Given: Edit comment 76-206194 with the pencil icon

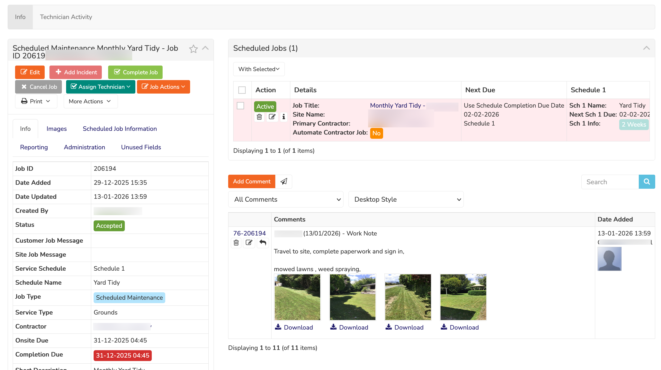Looking at the screenshot, I should tap(249, 243).
